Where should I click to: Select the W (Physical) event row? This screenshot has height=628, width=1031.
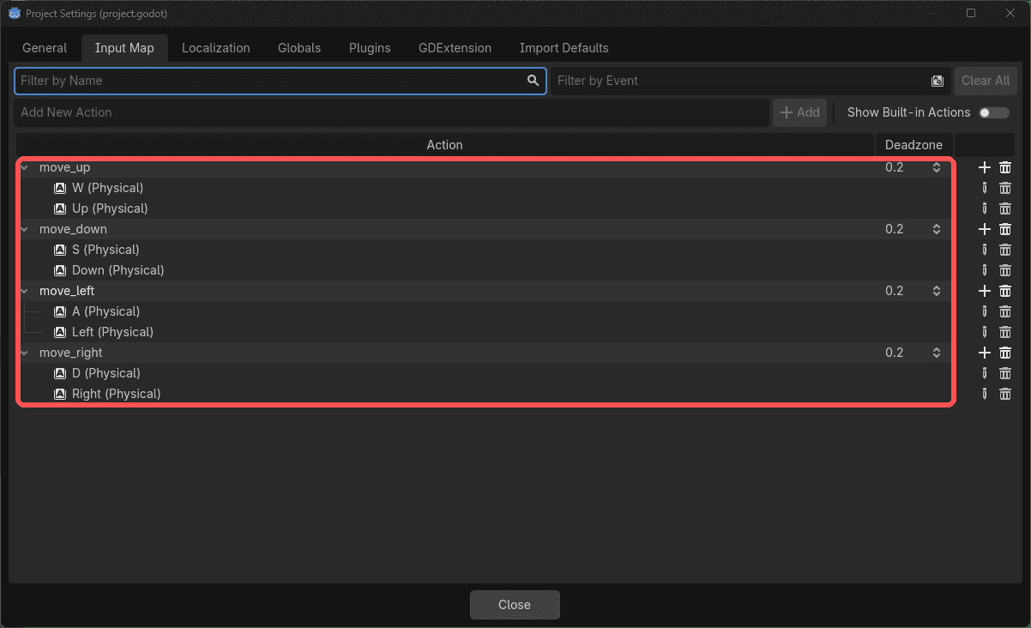pos(485,188)
